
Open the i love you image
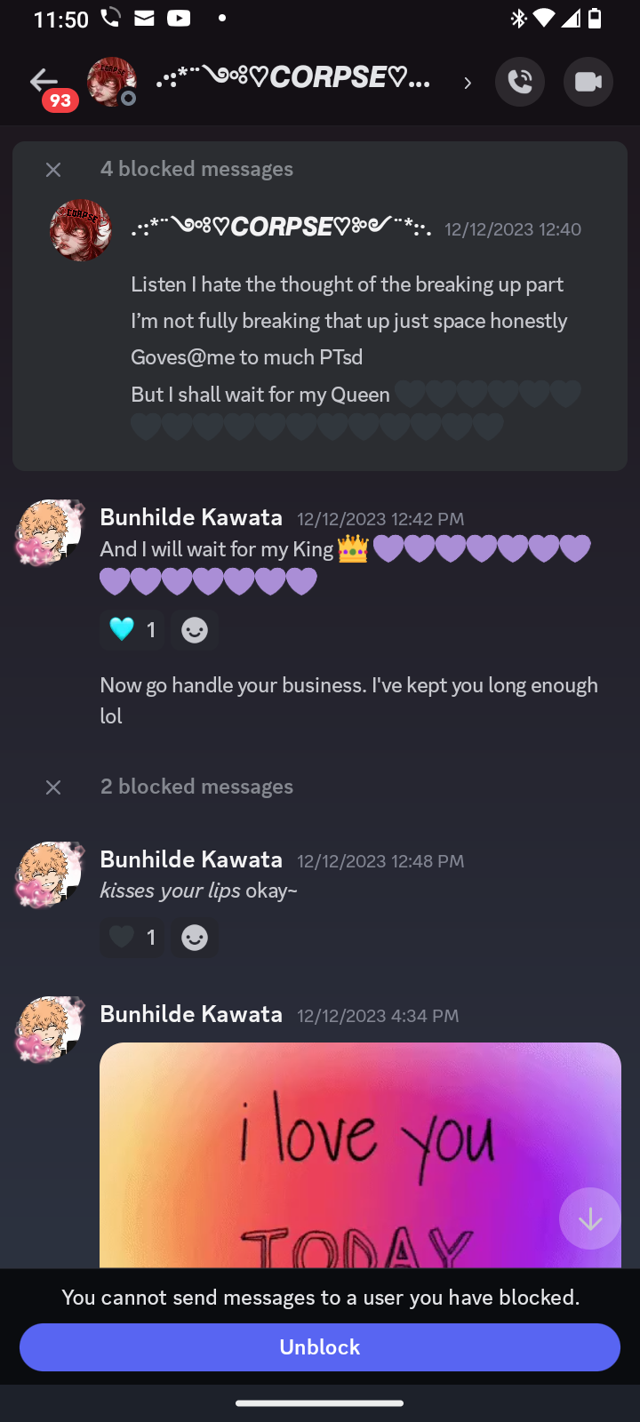tap(360, 1155)
